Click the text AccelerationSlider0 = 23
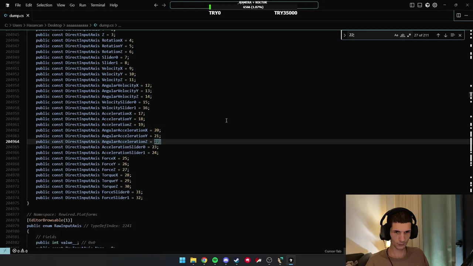Viewport: 473px width, 266px height. [x=129, y=147]
